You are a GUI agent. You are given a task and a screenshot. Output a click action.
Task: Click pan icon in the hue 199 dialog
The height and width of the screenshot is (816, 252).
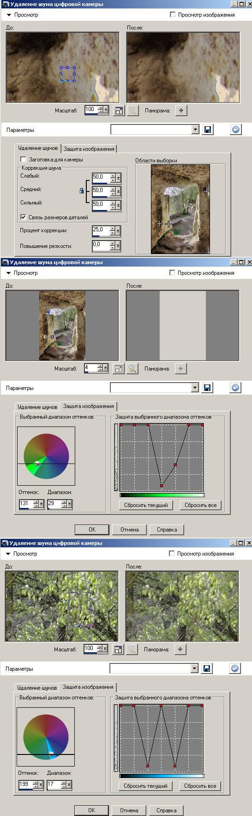[180, 649]
